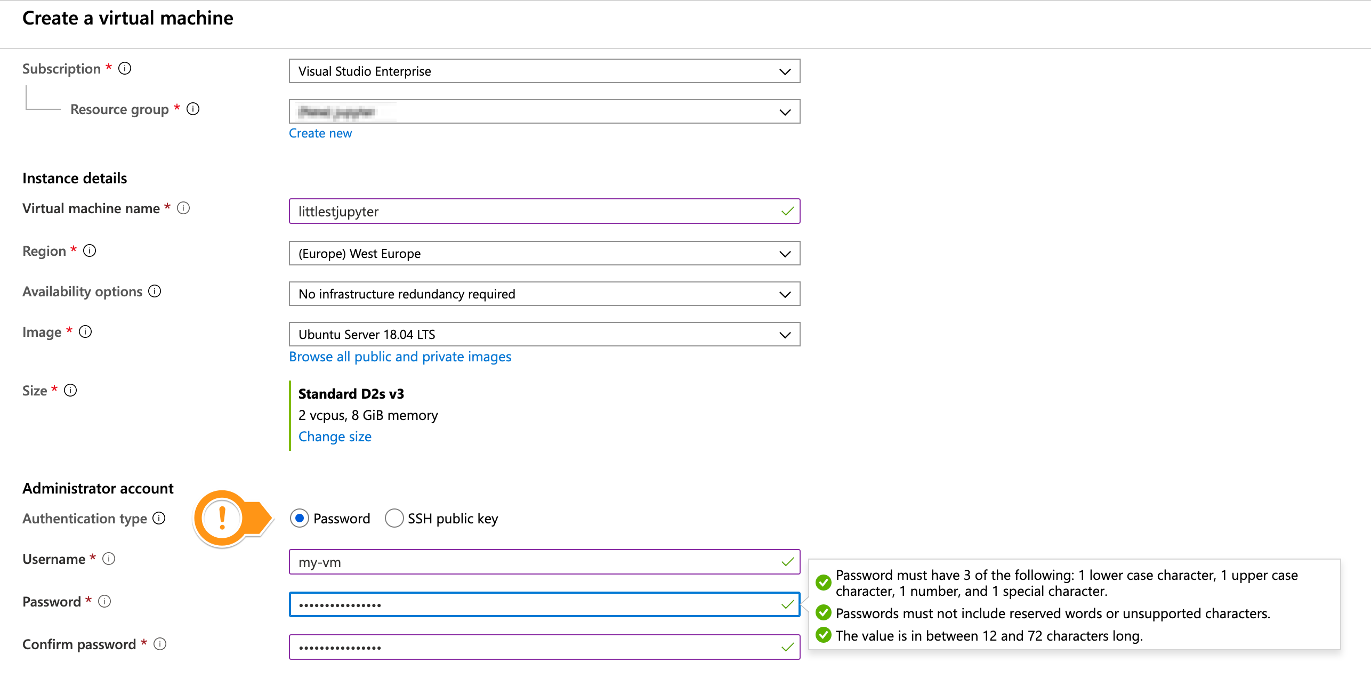This screenshot has width=1371, height=679.
Task: Click the Availability options info icon
Action: pyautogui.click(x=155, y=291)
